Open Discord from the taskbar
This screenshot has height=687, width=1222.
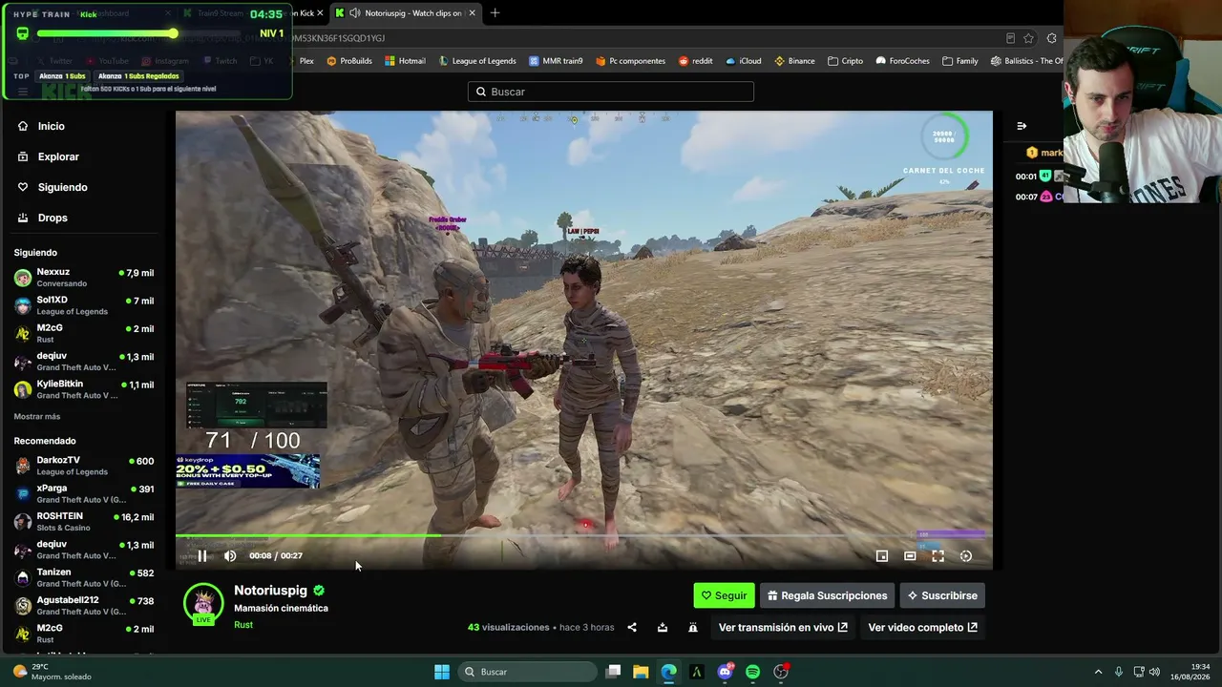726,672
